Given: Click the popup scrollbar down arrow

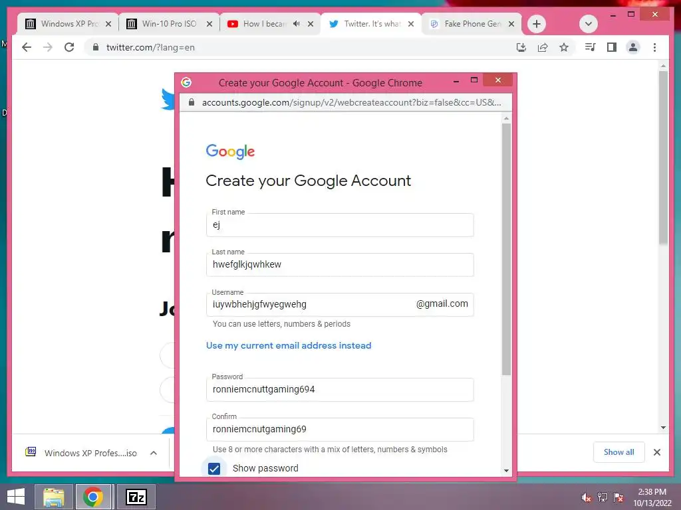Looking at the screenshot, I should [506, 471].
